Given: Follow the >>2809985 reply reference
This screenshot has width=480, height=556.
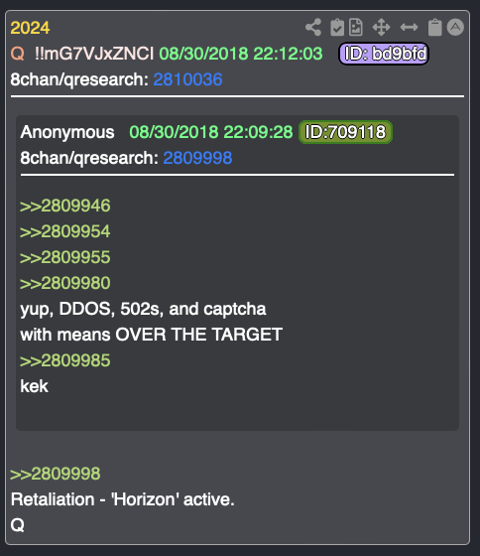Looking at the screenshot, I should pyautogui.click(x=65, y=360).
